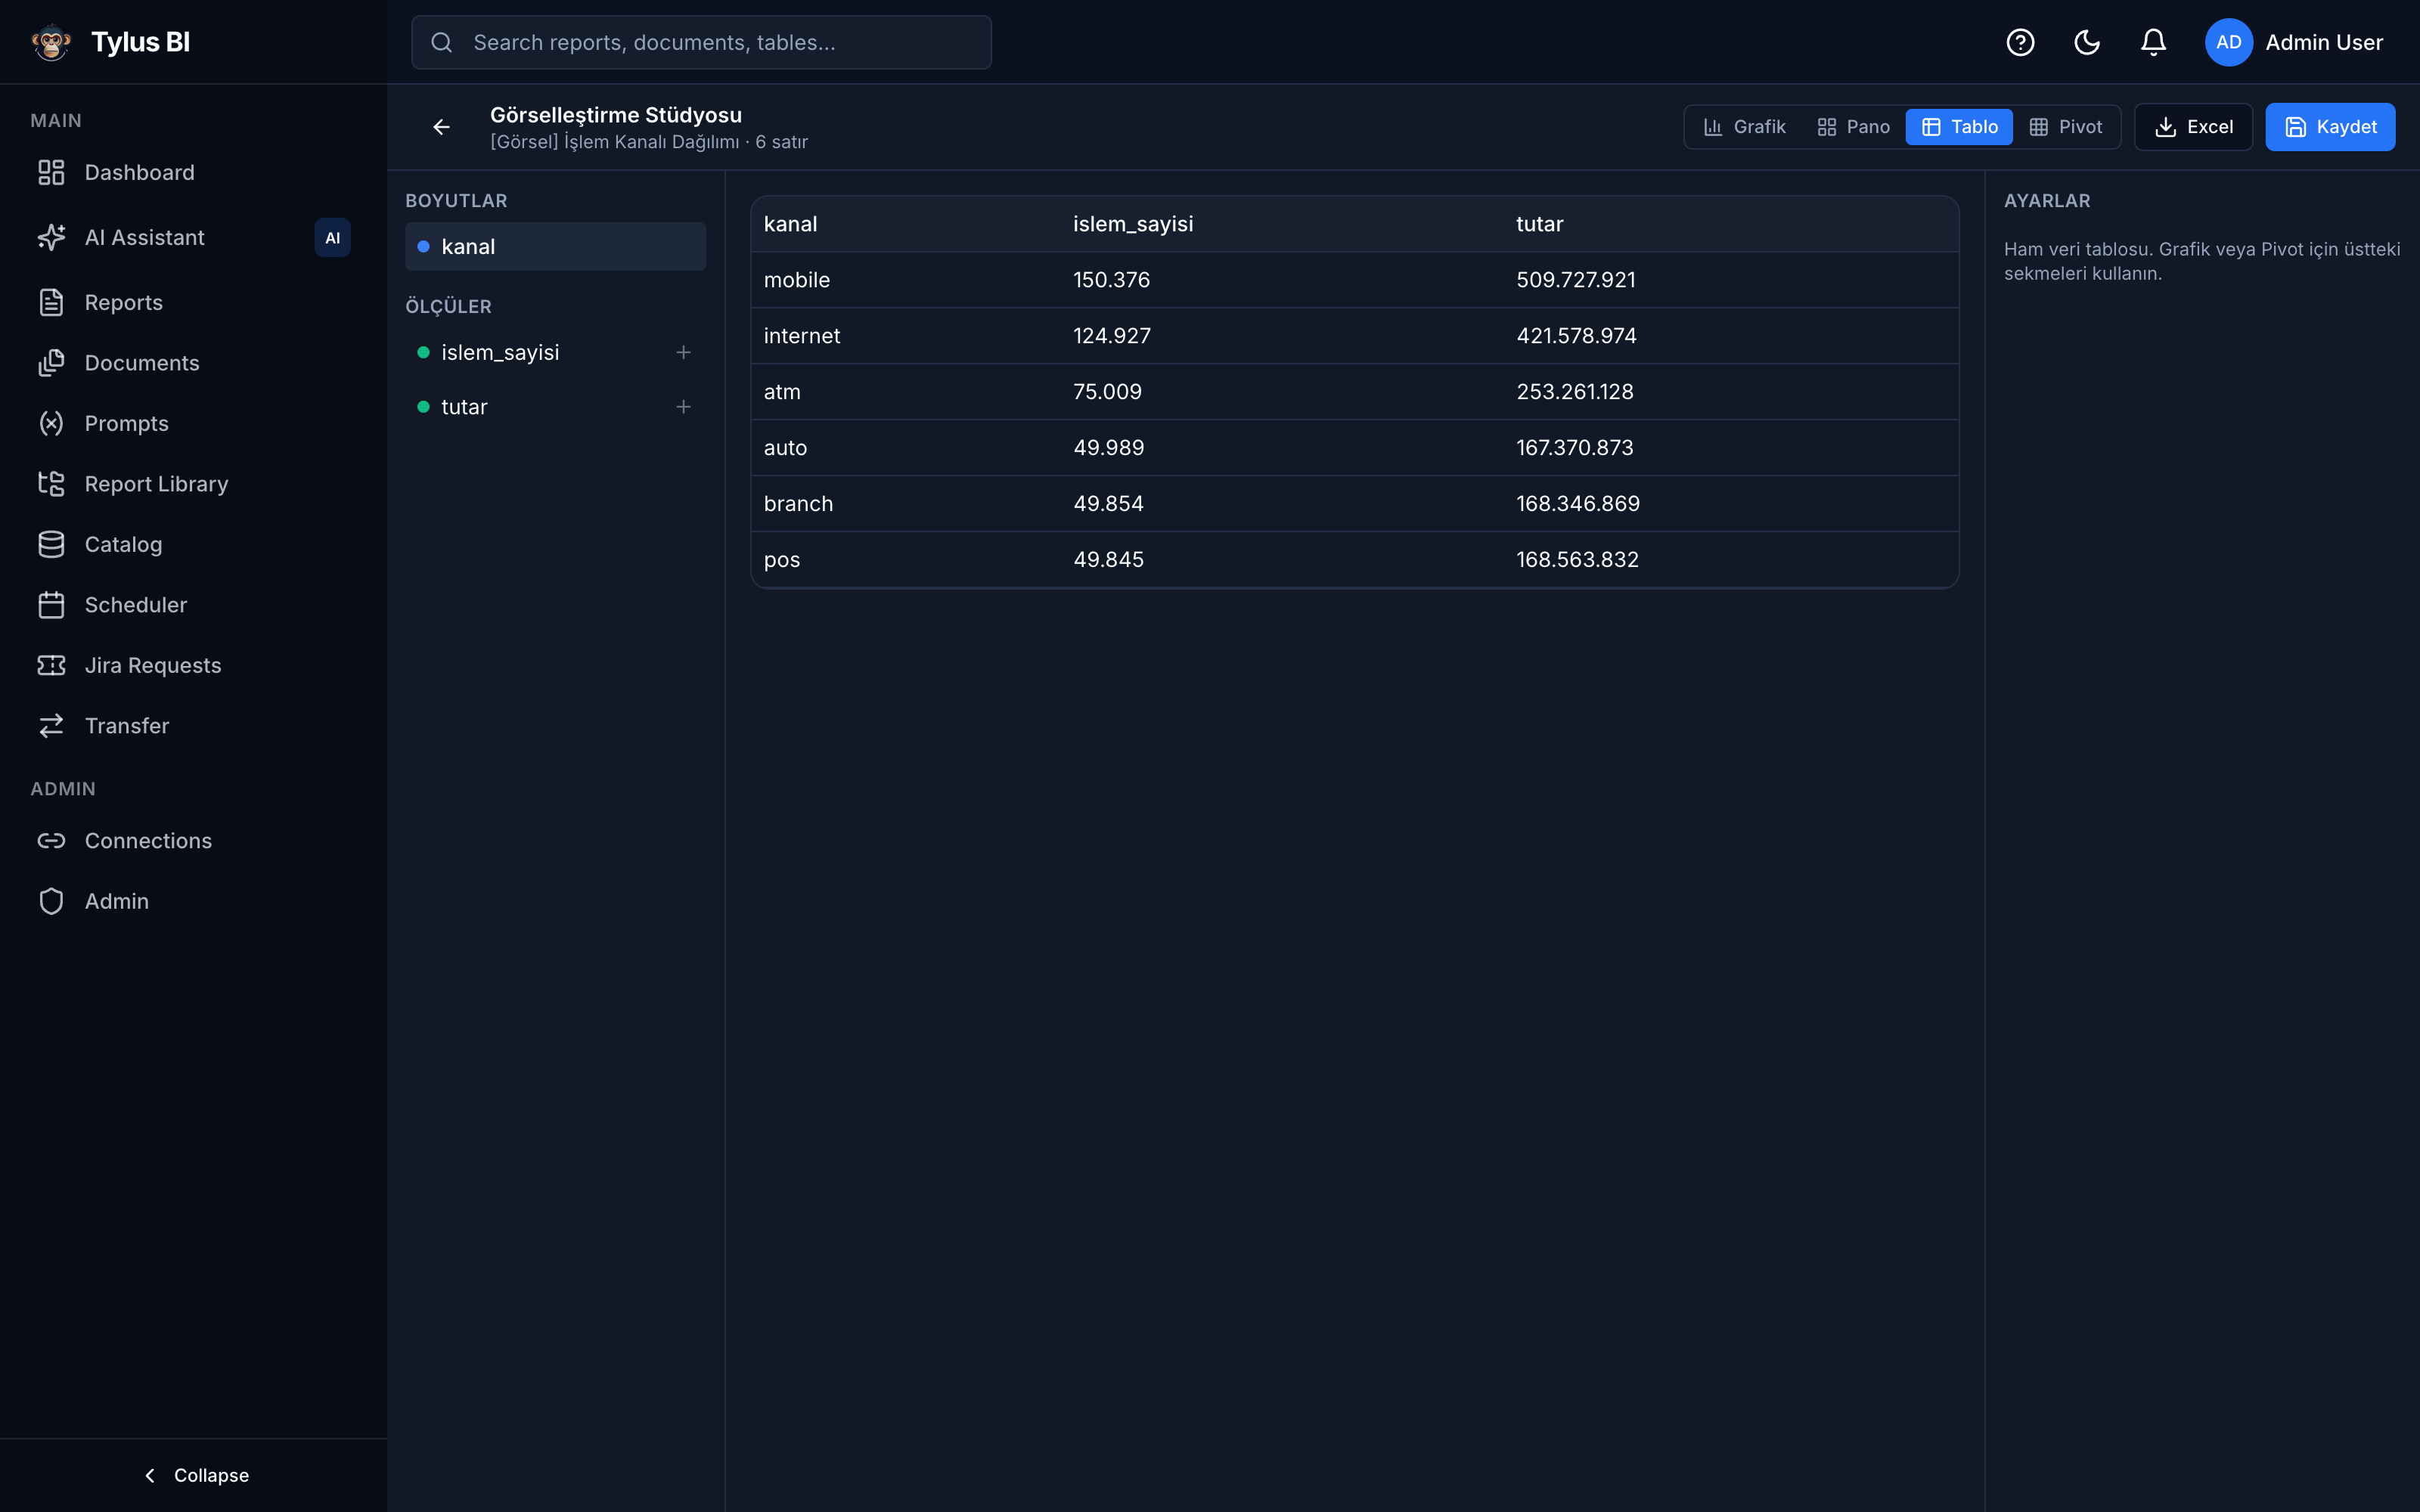Viewport: 2420px width, 1512px height.
Task: Click the Report Library tree icon
Action: pos(51,484)
